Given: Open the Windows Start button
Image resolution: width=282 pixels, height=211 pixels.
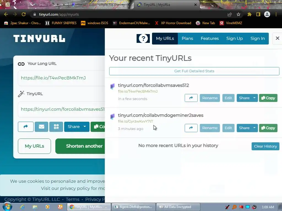Looking at the screenshot, I should (x=7, y=207).
